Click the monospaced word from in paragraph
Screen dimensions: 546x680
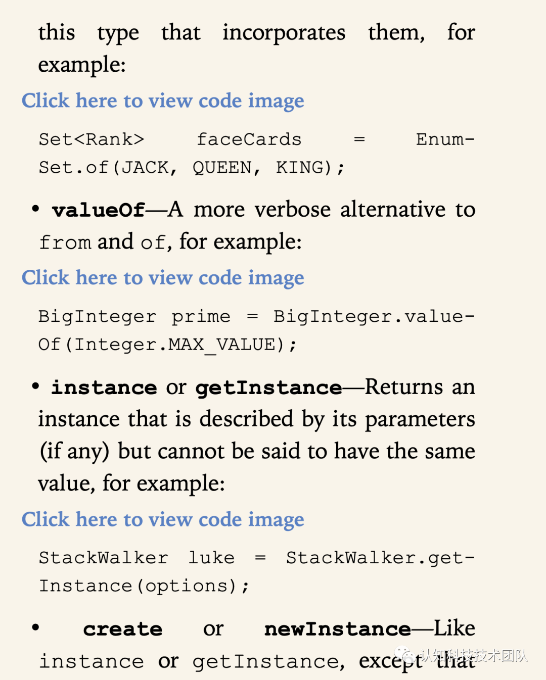[x=65, y=243]
